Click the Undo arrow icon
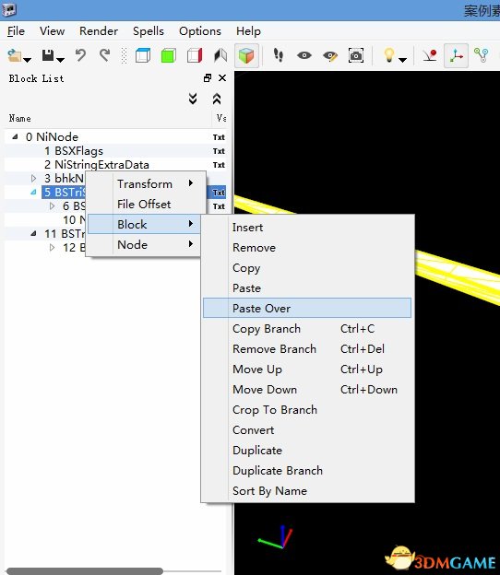Viewport: 500px width, 575px height. pos(80,55)
